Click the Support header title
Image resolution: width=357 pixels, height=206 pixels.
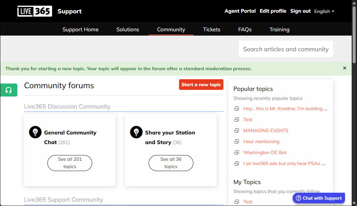pos(69,11)
